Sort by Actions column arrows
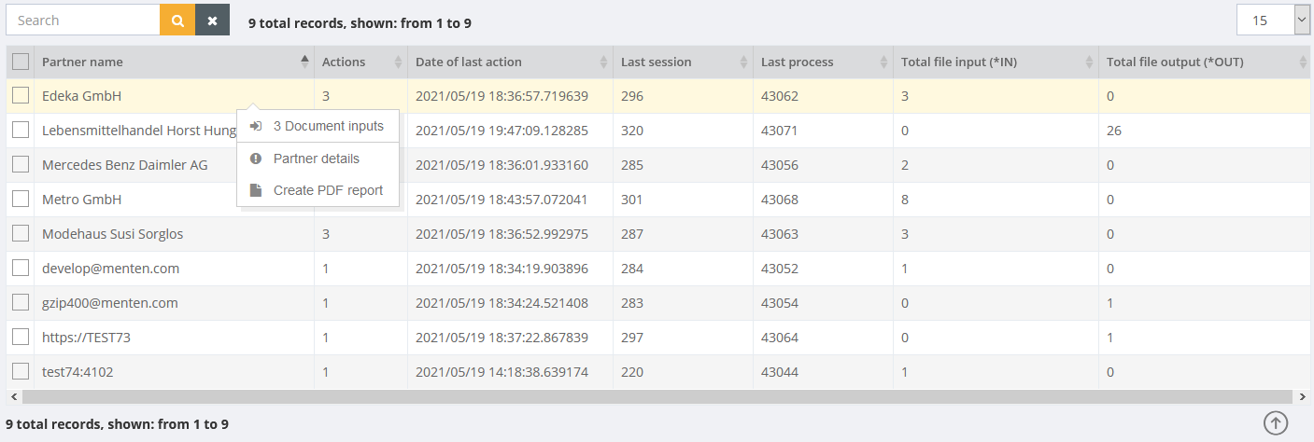The height and width of the screenshot is (442, 1314). [x=398, y=62]
